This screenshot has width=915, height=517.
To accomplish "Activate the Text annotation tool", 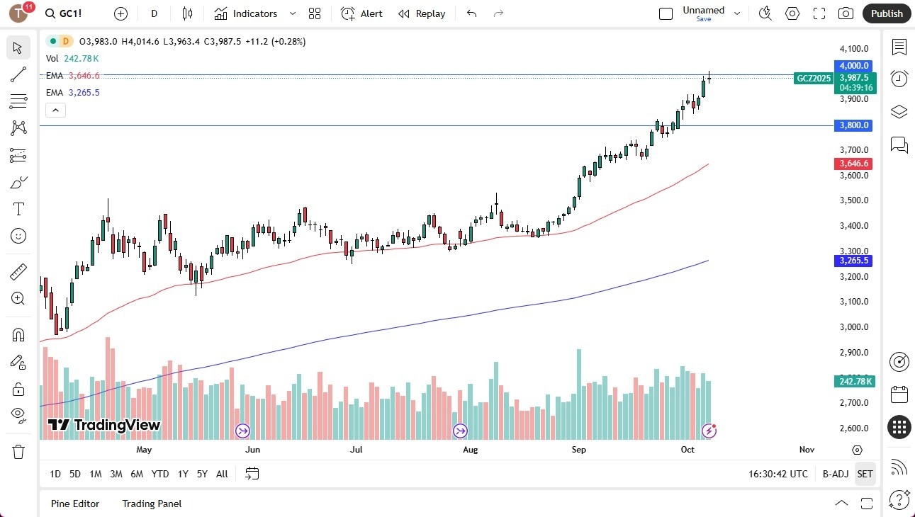I will pos(18,208).
